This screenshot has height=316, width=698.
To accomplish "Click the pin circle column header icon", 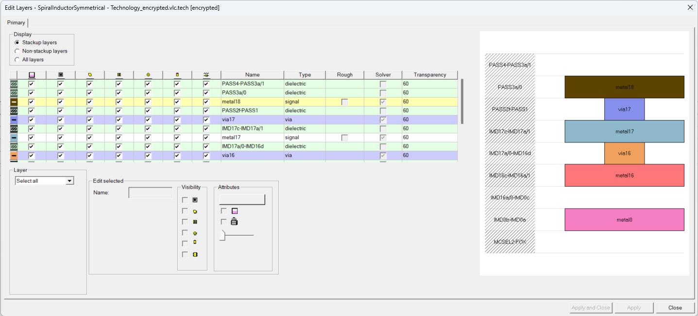I will coord(149,74).
